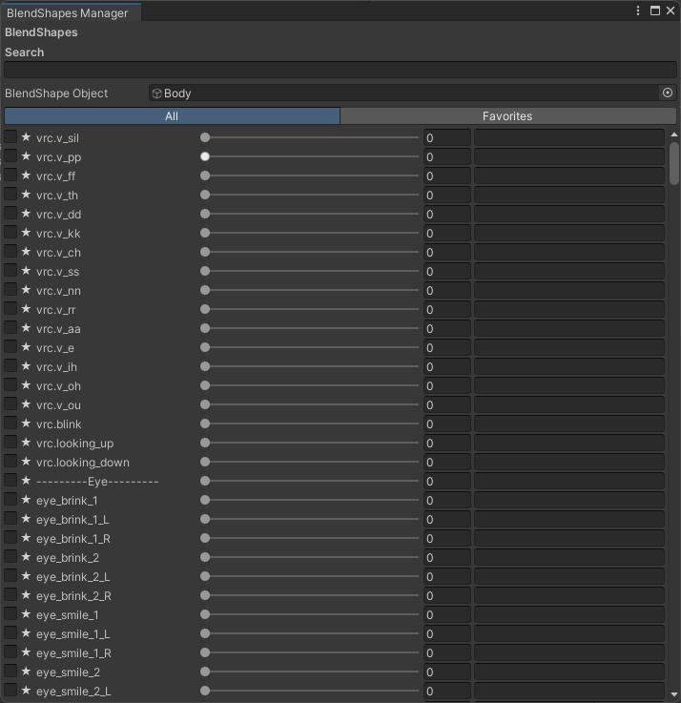Check the box next to eye_brink_2_L
Viewport: 681px width, 703px height.
click(x=10, y=576)
